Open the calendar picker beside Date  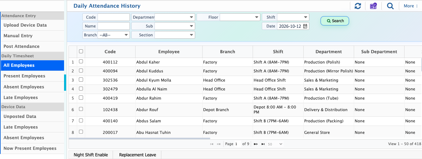point(305,26)
